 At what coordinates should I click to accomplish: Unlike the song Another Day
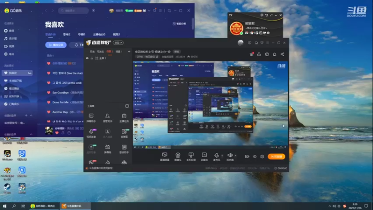[48, 112]
